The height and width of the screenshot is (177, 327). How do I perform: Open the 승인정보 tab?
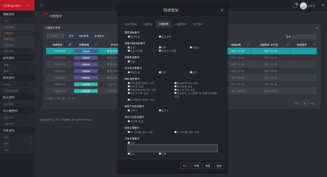198,24
